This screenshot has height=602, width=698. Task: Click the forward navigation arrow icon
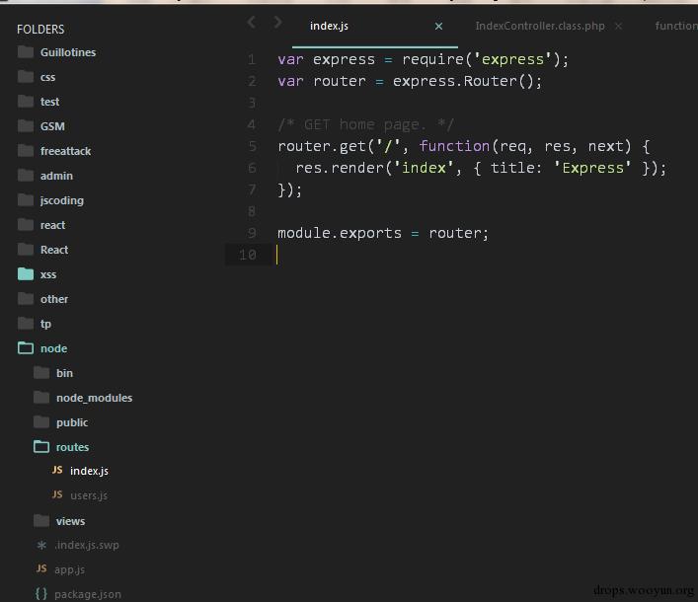[x=277, y=22]
